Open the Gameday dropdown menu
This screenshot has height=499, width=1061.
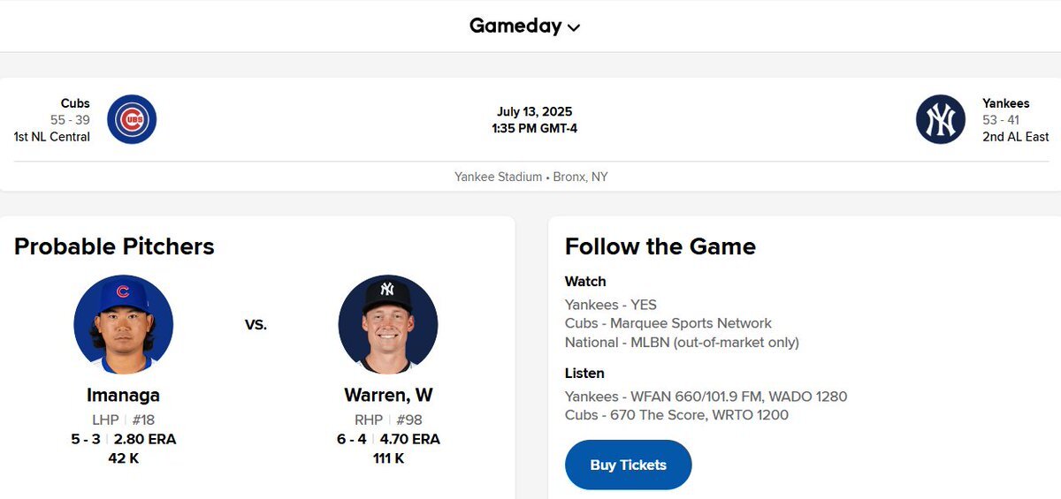pyautogui.click(x=524, y=26)
